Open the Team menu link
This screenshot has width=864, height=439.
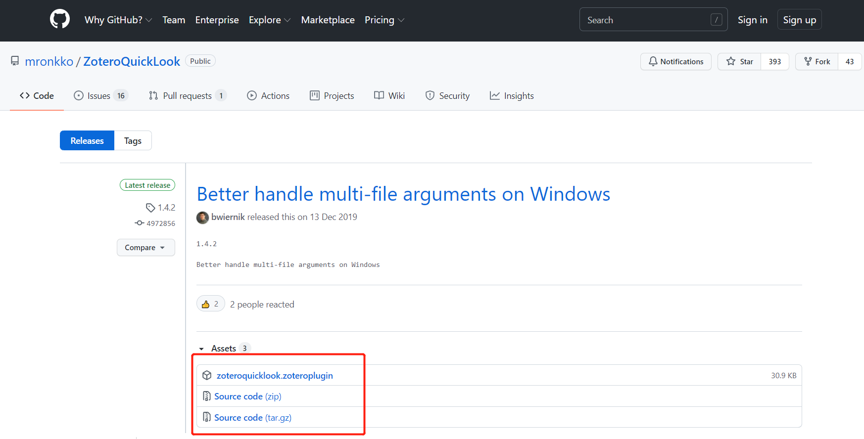coord(174,20)
